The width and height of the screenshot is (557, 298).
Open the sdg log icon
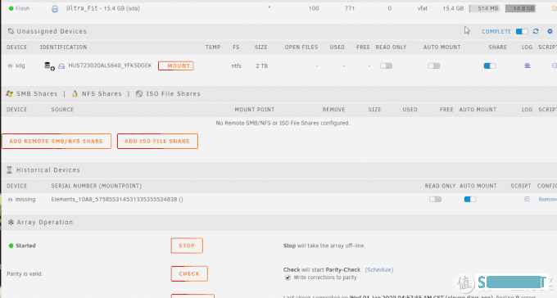(528, 65)
